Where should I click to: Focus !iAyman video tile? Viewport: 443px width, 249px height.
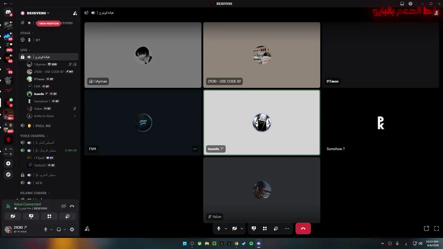[x=143, y=55]
